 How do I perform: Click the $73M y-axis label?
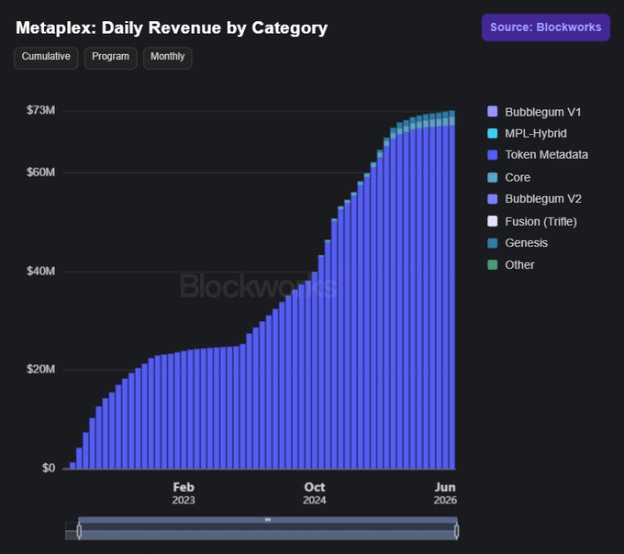click(x=40, y=110)
